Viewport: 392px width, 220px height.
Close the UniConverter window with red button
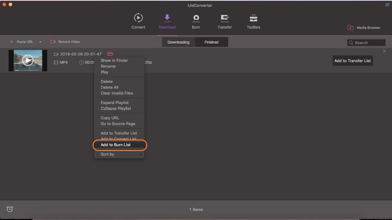[4, 4]
